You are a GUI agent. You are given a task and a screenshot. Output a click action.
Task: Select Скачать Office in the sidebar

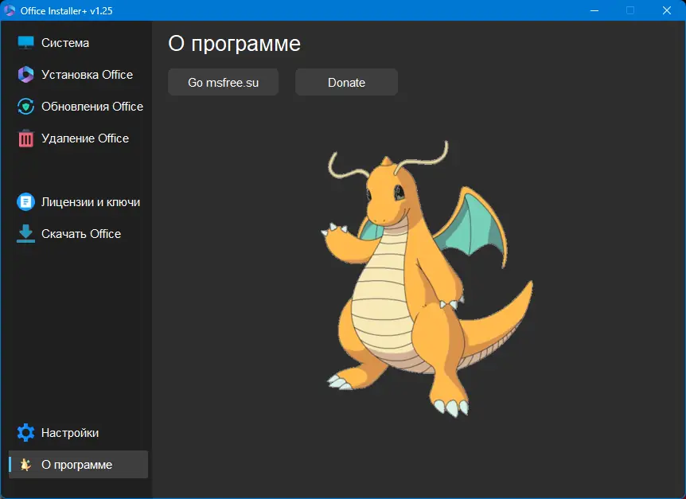tap(81, 233)
